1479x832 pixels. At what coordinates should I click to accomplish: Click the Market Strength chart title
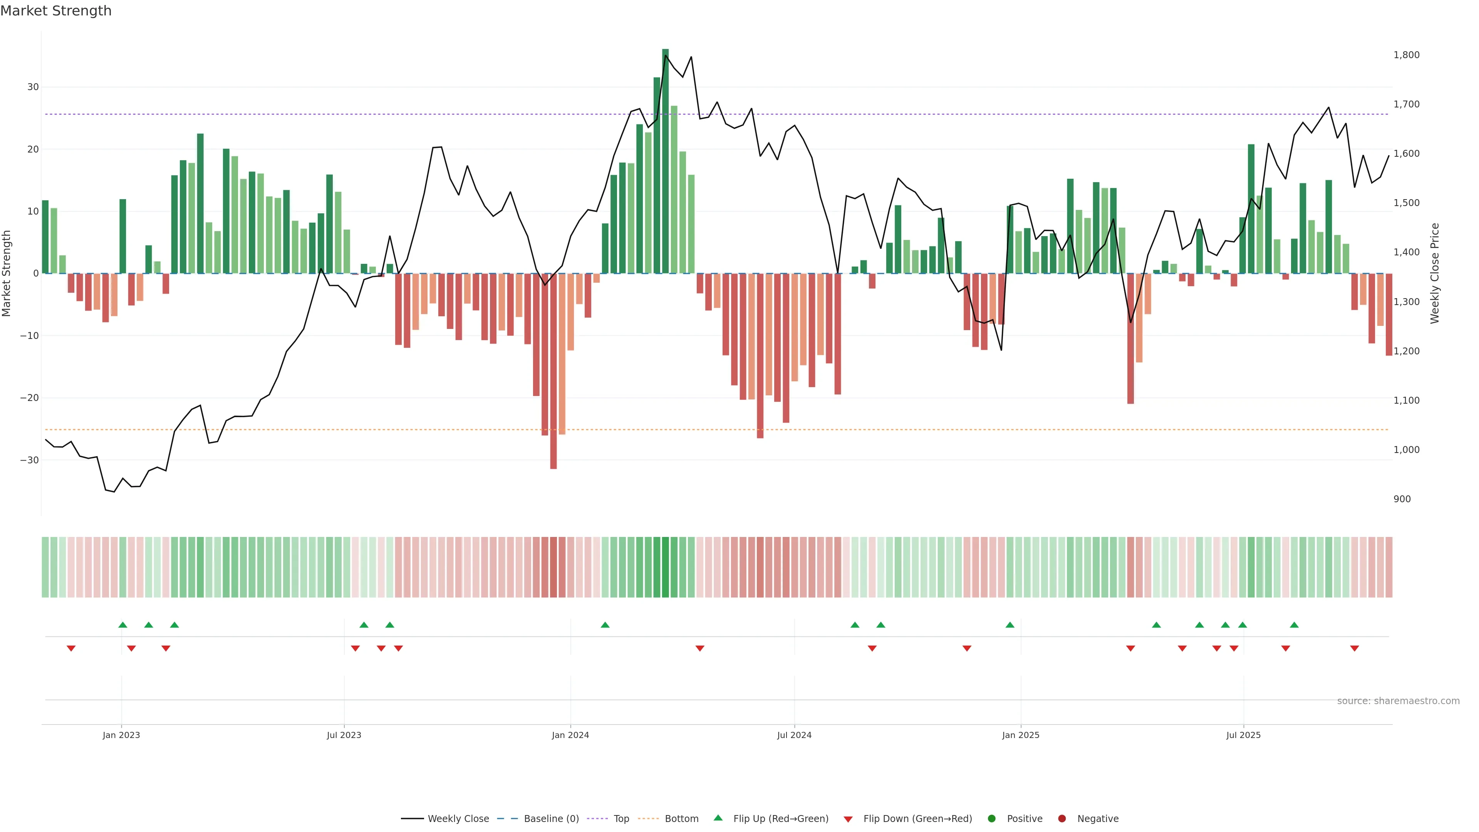[56, 11]
